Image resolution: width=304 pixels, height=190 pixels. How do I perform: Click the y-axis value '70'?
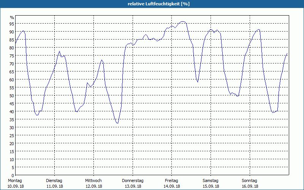pos(12,63)
